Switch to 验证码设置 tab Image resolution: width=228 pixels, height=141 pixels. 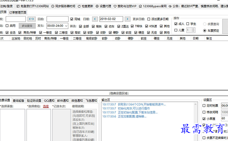pyautogui.click(x=34, y=101)
